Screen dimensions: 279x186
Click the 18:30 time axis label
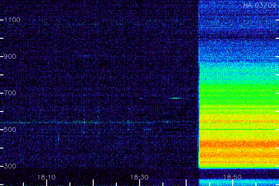139,177
